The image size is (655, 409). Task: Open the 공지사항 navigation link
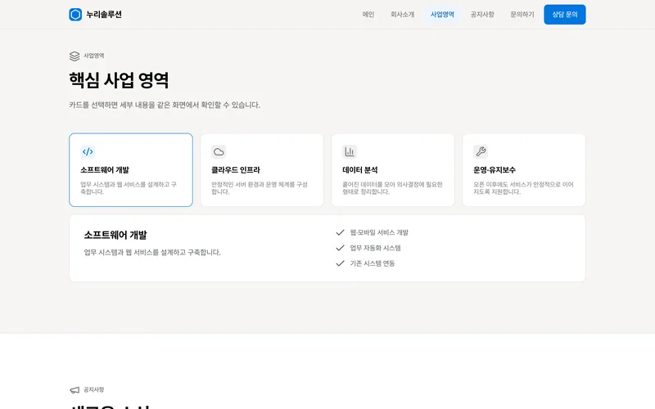[482, 15]
